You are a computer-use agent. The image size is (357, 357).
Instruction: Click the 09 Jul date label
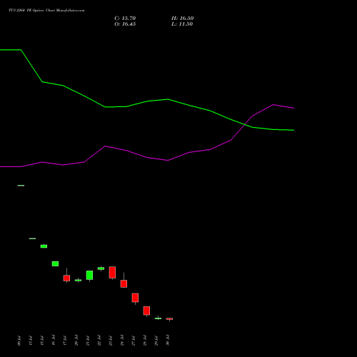19,341
